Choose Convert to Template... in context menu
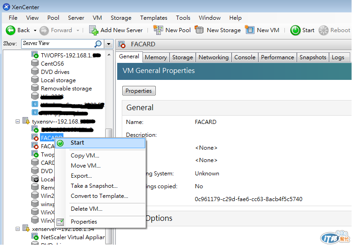 coord(100,196)
